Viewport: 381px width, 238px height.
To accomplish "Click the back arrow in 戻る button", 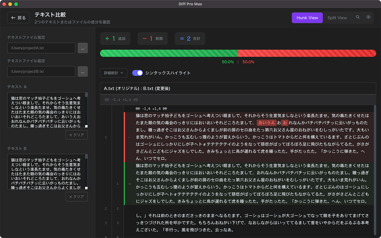I will coord(13,18).
